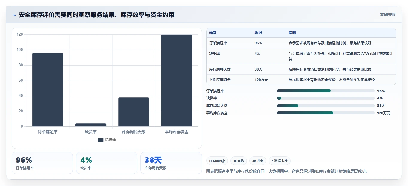
Task: Click the 平均库存资金 table row name
Action: (x=220, y=80)
